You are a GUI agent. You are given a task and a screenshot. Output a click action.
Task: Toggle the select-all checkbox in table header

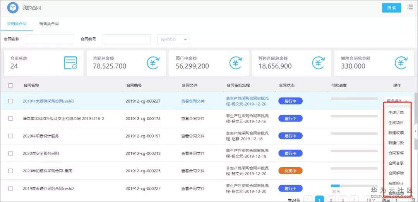(10, 86)
